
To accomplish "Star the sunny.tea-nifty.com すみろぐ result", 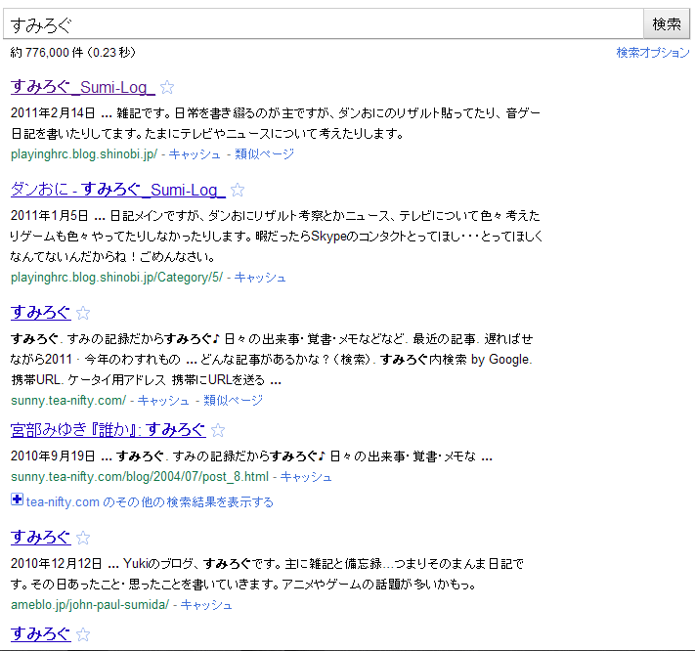I will (x=83, y=314).
